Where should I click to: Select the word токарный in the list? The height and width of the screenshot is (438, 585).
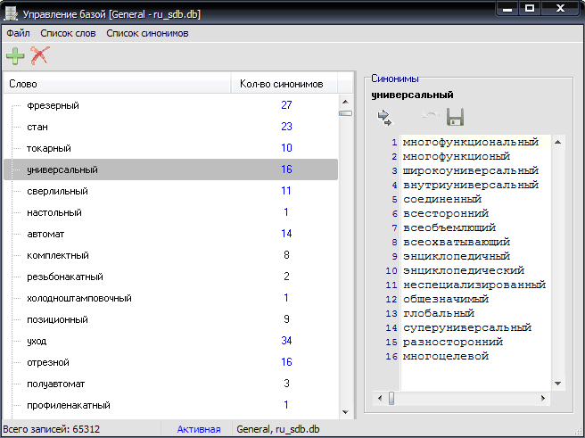(x=49, y=148)
